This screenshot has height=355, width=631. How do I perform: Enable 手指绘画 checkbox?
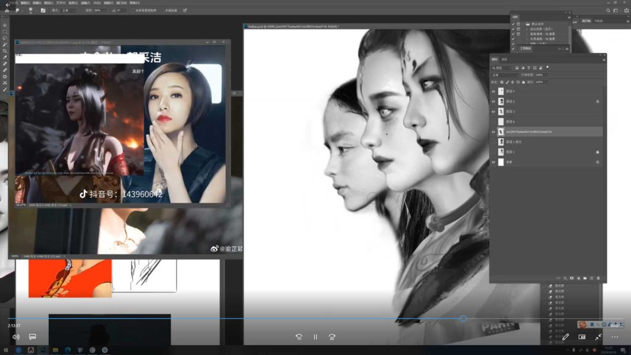coord(162,10)
